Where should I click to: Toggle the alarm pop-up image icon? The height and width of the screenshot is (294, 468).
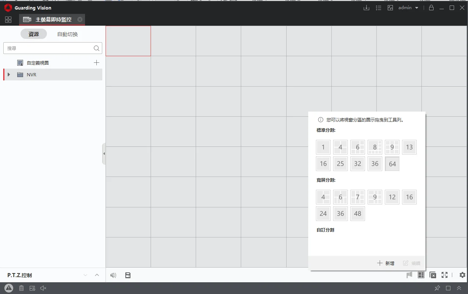tap(32, 288)
